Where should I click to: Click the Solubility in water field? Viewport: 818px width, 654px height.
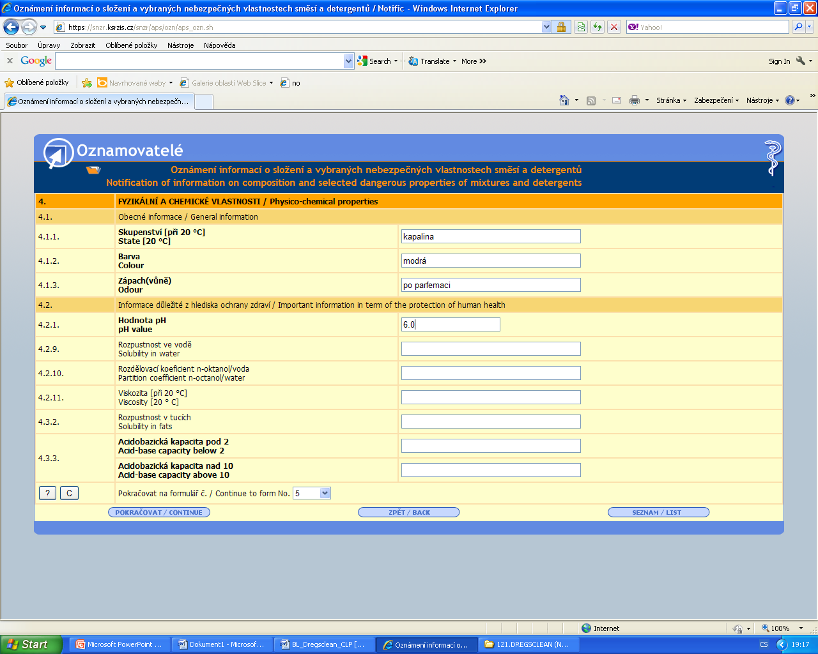(491, 349)
